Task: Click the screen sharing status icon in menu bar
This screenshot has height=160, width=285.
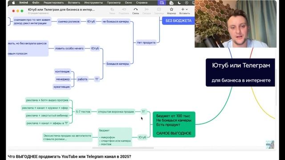Action: tap(162, 3)
